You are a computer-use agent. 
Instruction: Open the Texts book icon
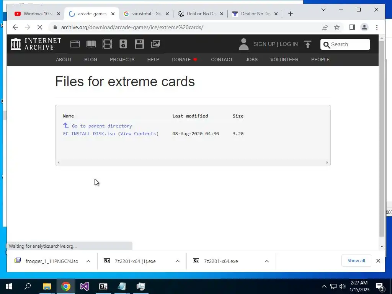pyautogui.click(x=91, y=44)
